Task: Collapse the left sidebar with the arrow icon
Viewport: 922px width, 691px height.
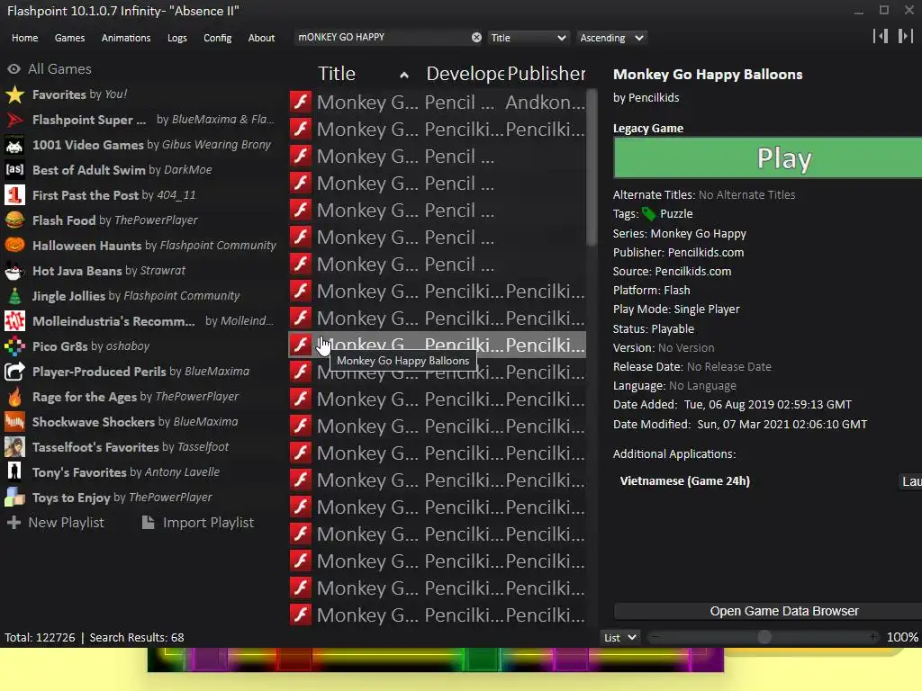Action: tap(881, 36)
